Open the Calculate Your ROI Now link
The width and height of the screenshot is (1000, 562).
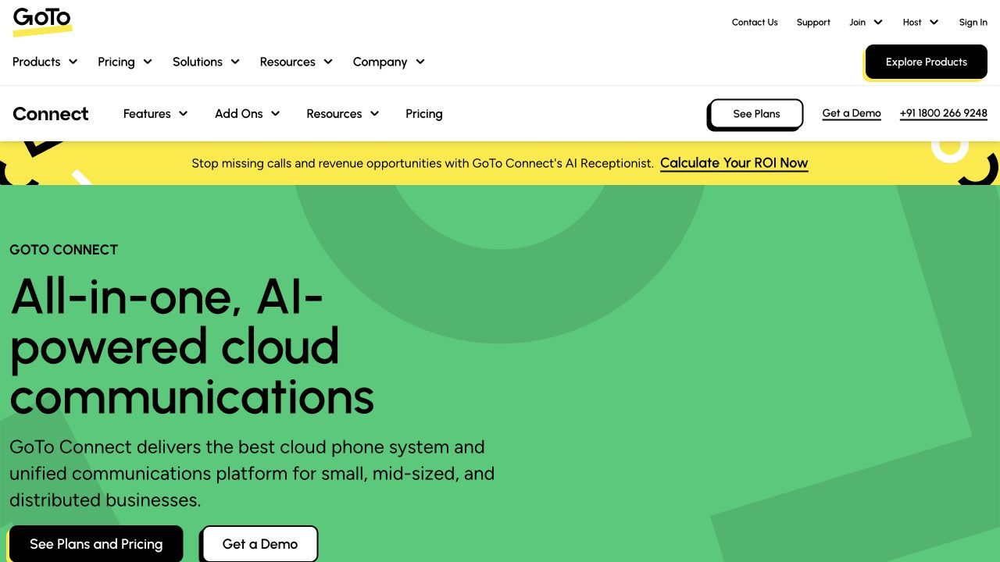click(x=734, y=163)
